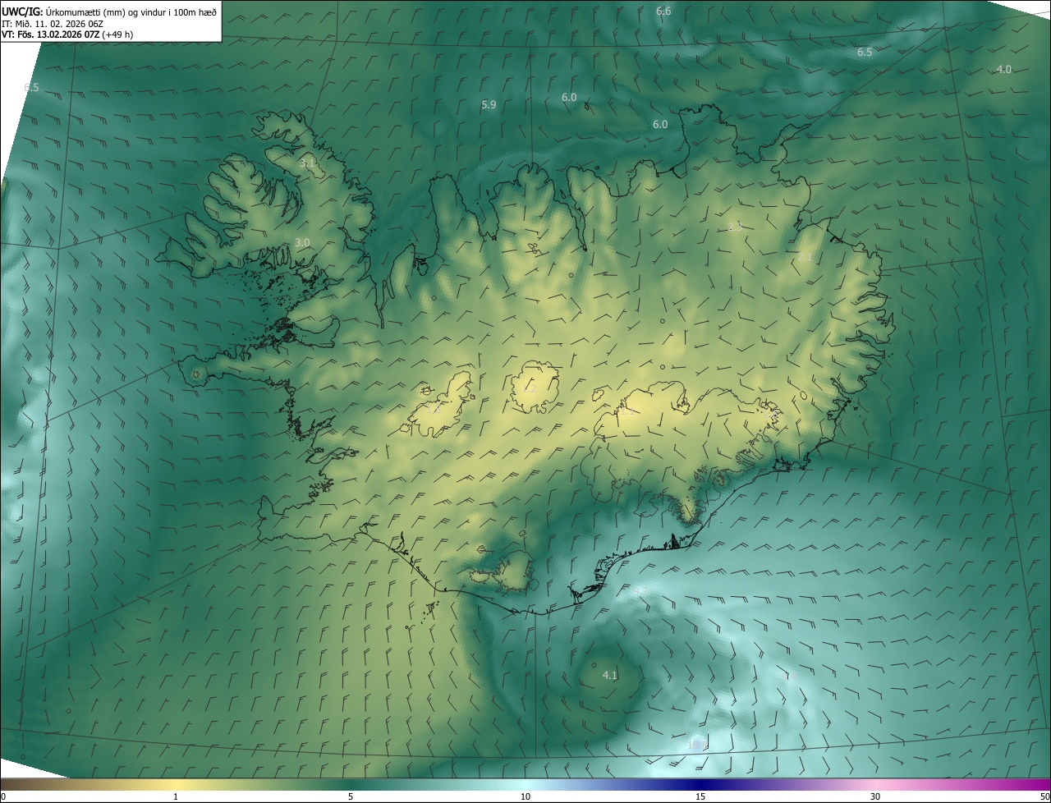Viewport: 1051px width, 803px height.
Task: Click the 3.0 value label in Westfjords
Action: tap(302, 242)
